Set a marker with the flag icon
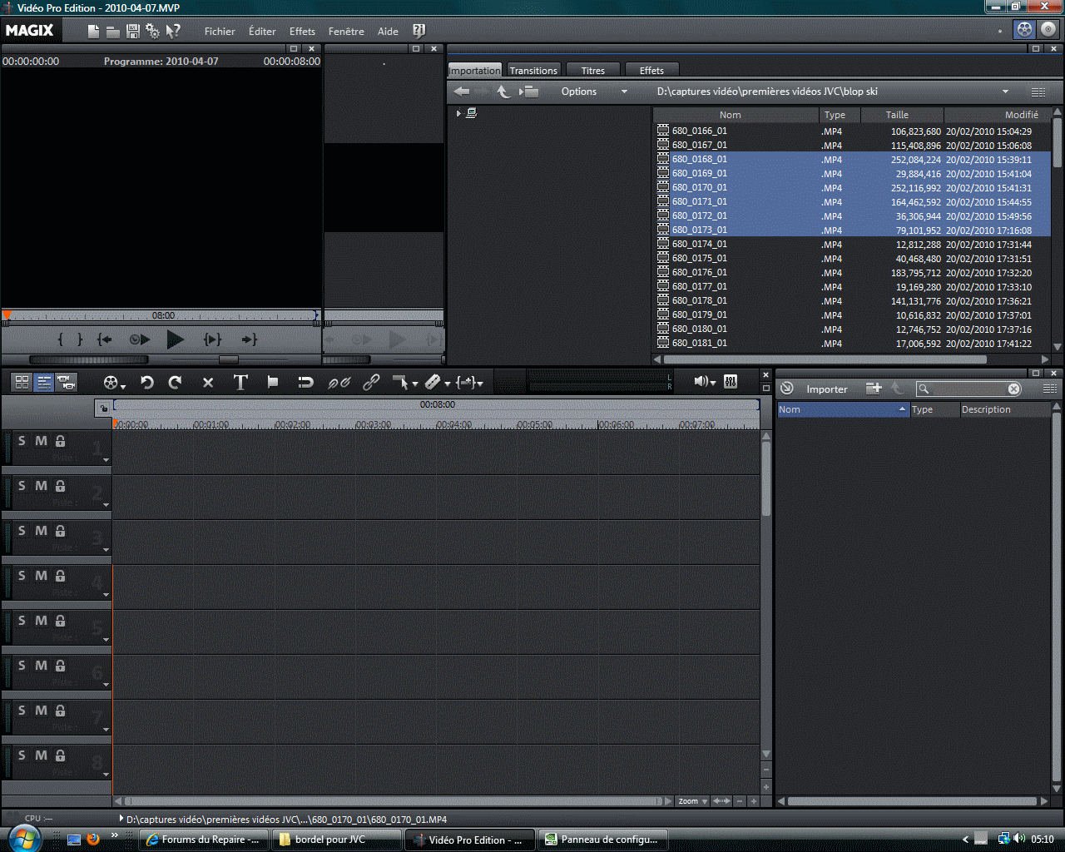 click(273, 382)
